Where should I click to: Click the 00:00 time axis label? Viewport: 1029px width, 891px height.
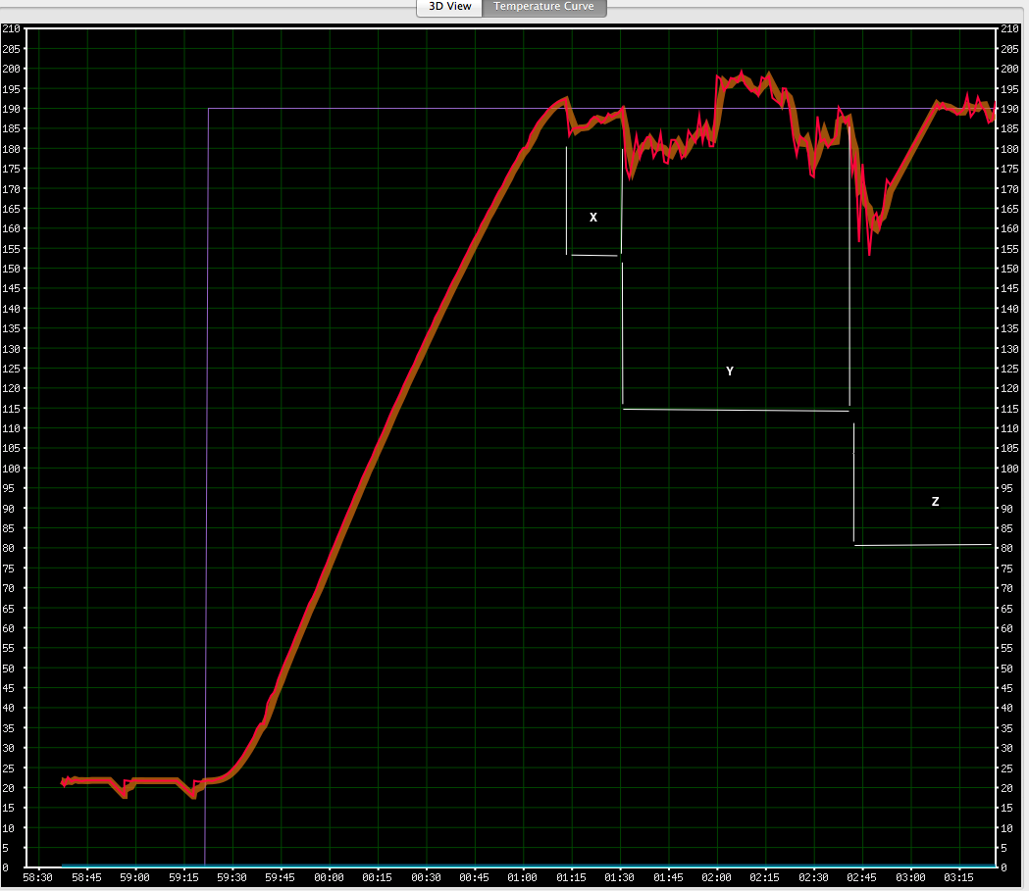click(329, 877)
